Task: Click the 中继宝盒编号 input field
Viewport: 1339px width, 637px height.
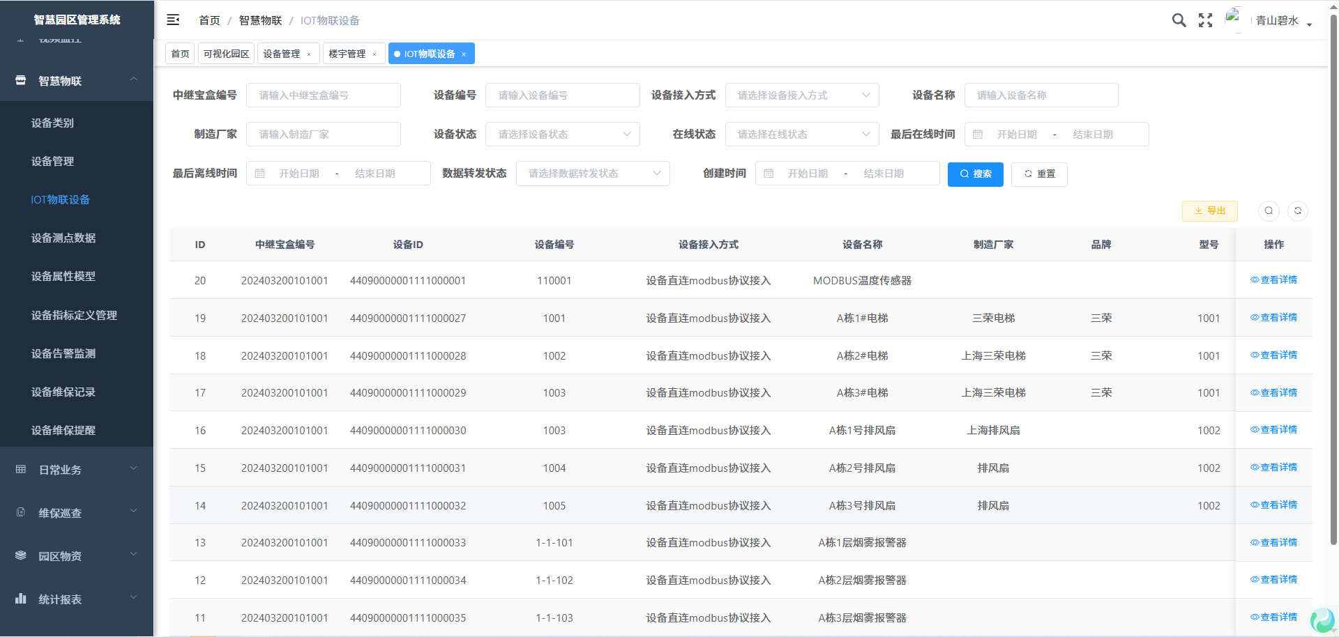Action: coord(324,95)
